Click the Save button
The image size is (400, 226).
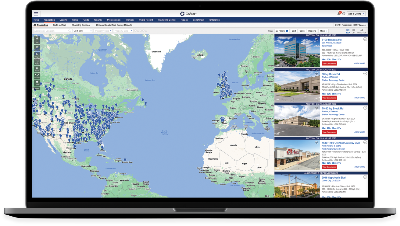point(302,31)
